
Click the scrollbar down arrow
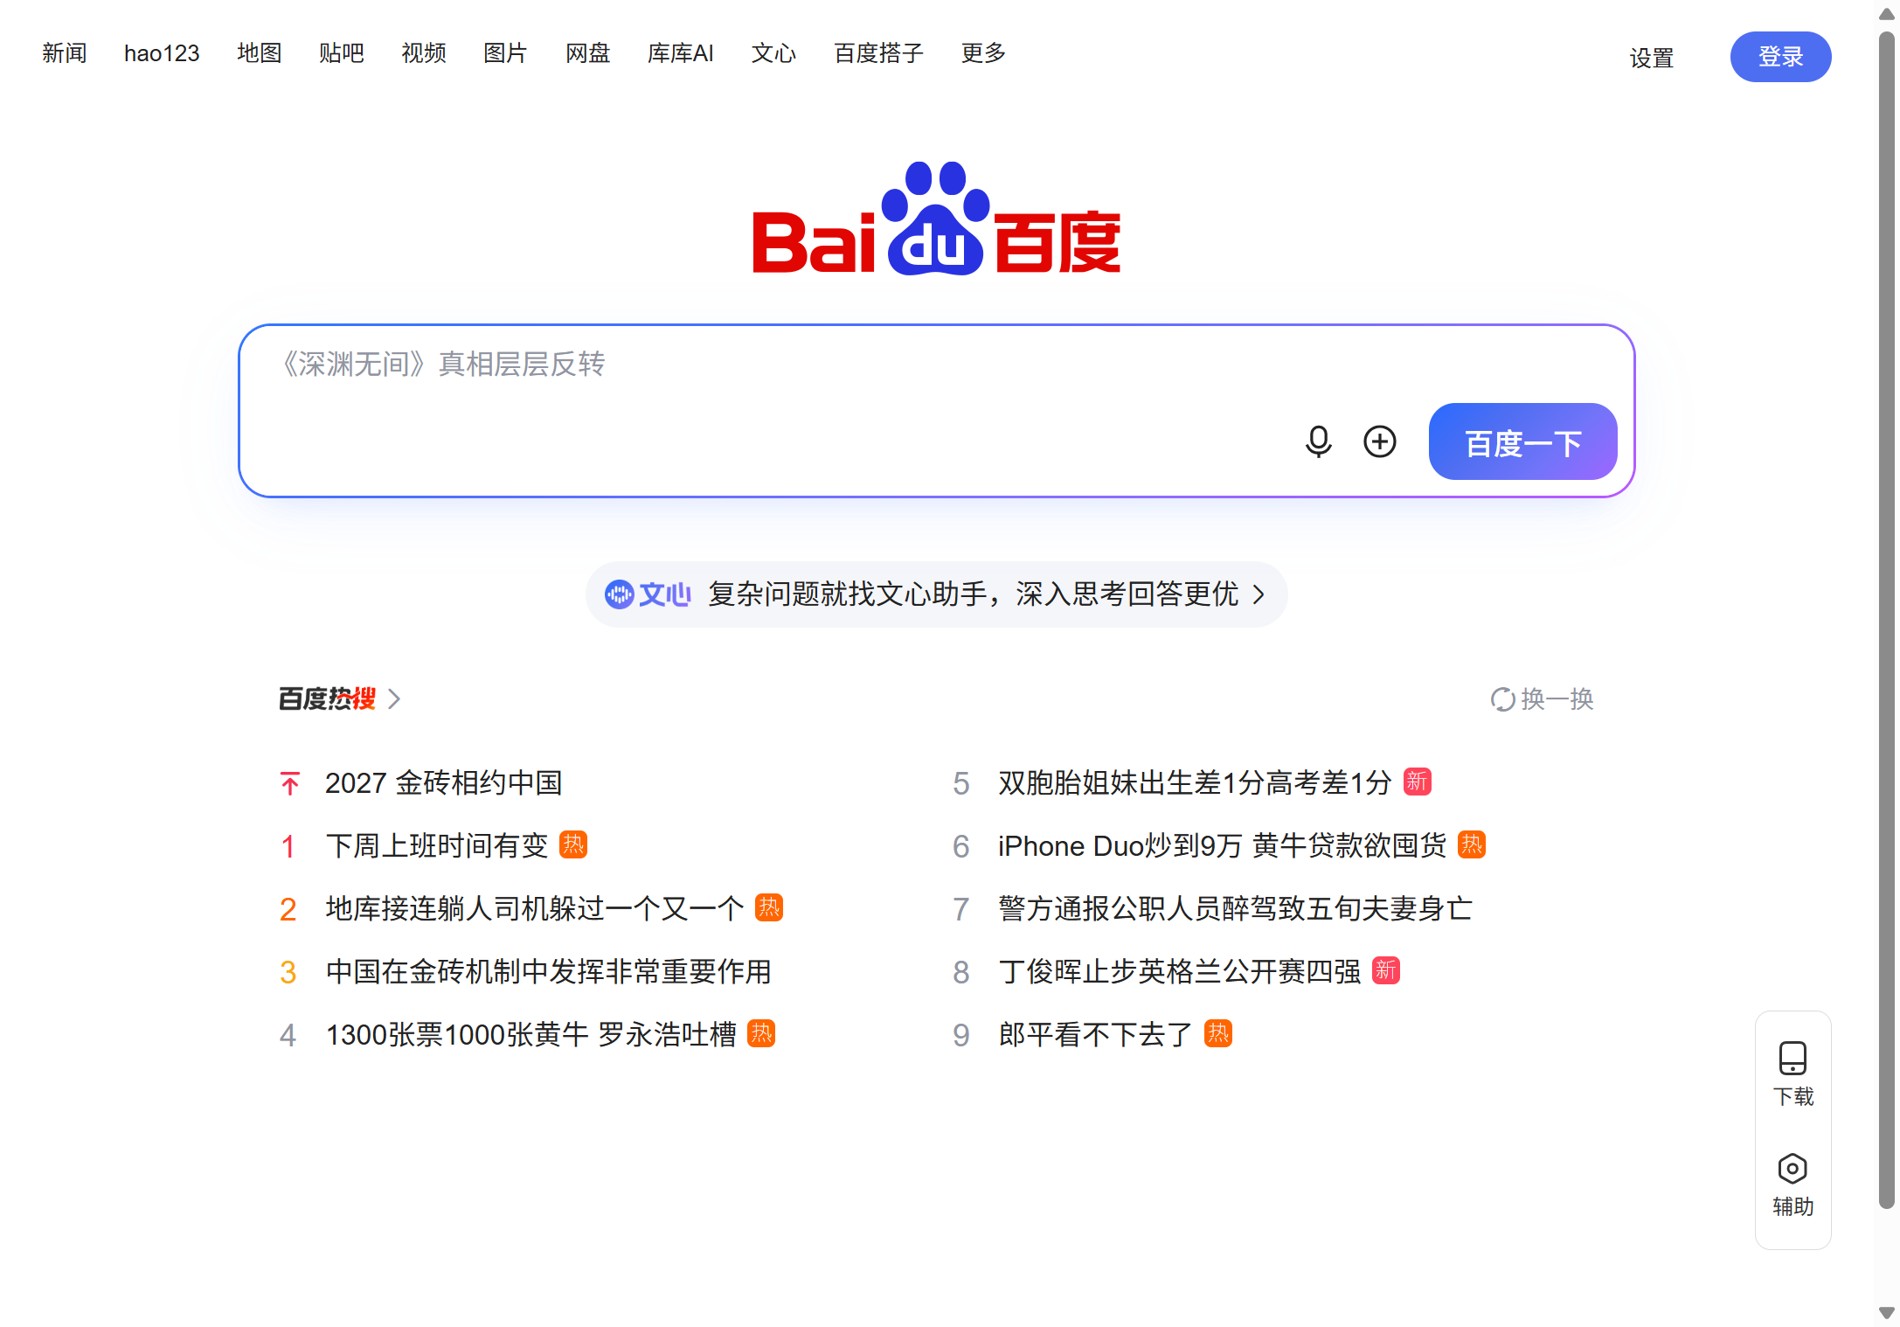[x=1887, y=1313]
